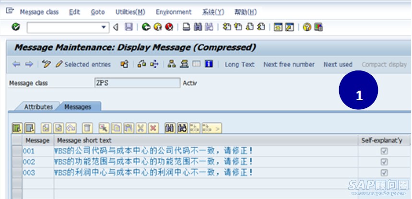Click the blue Information icon
The image size is (412, 199).
209,64
